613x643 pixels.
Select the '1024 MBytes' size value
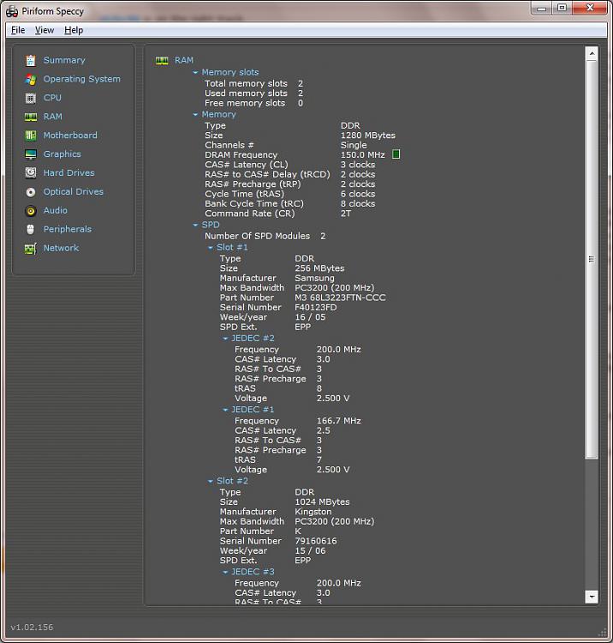click(x=322, y=502)
